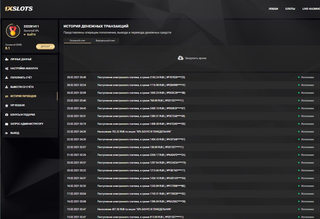Open LIVE-КАЗИНО in the top navigation
This screenshot has width=320, height=219.
point(311,9)
